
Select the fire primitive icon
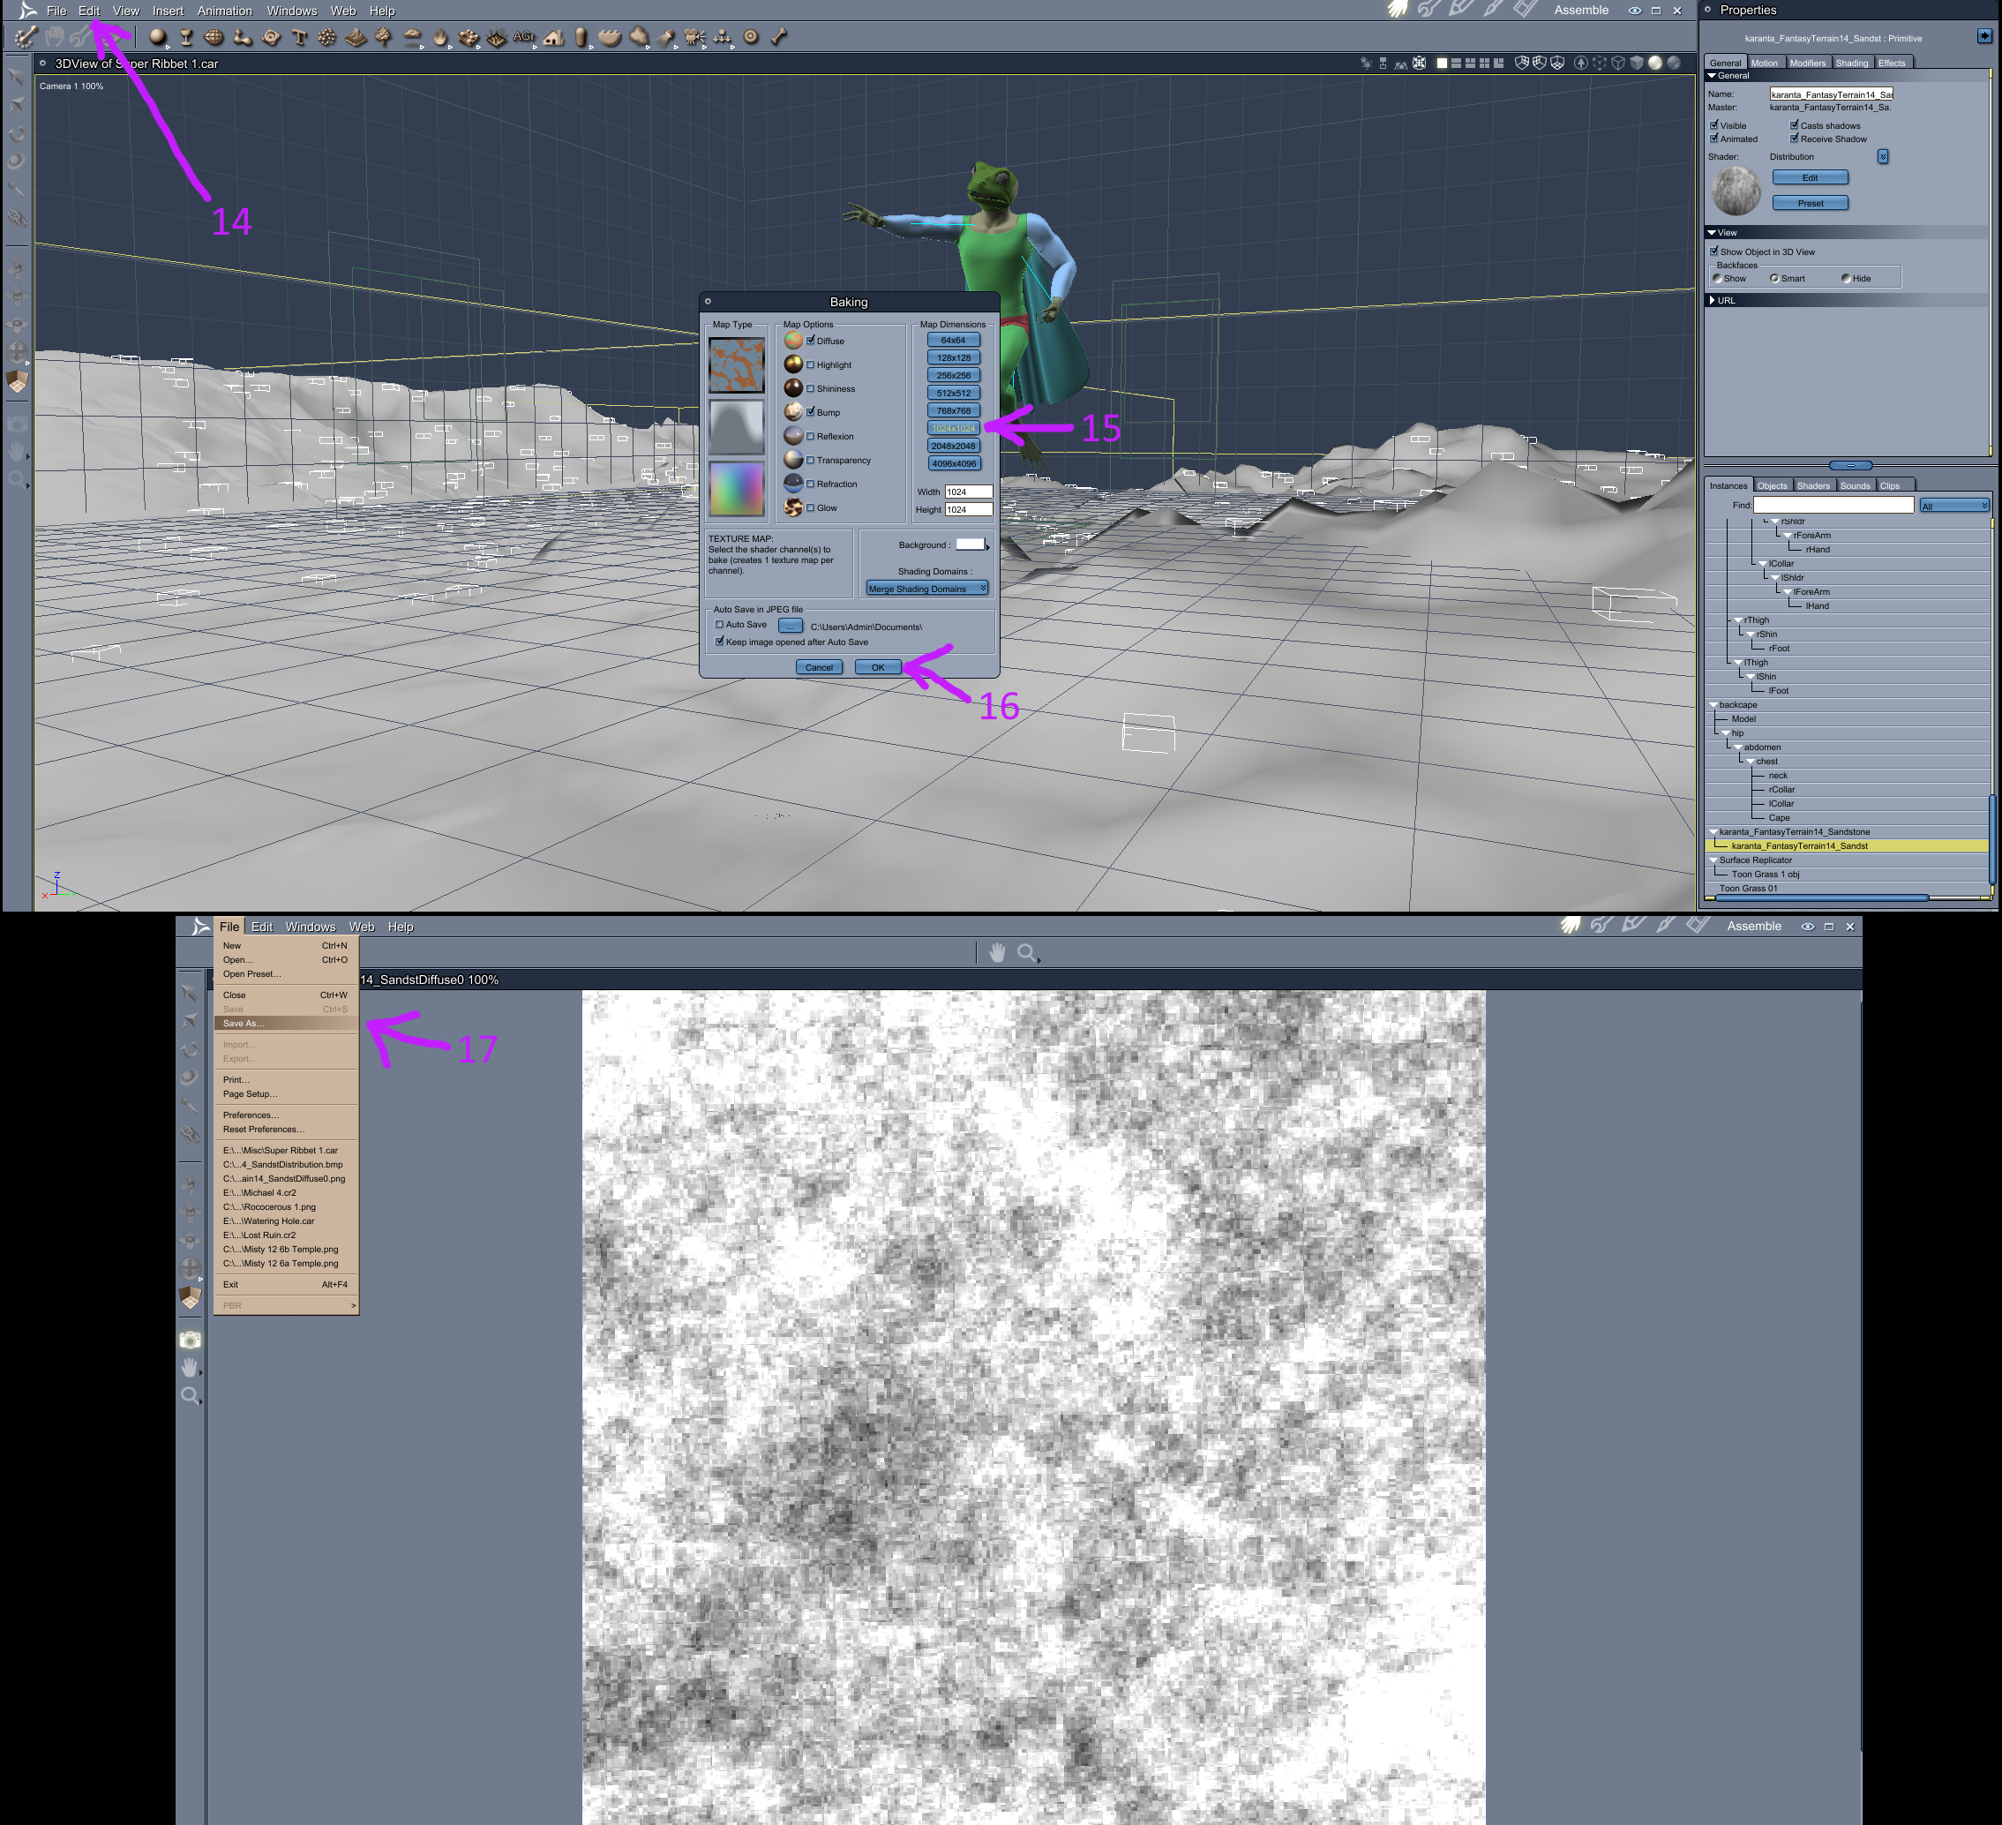(x=441, y=38)
